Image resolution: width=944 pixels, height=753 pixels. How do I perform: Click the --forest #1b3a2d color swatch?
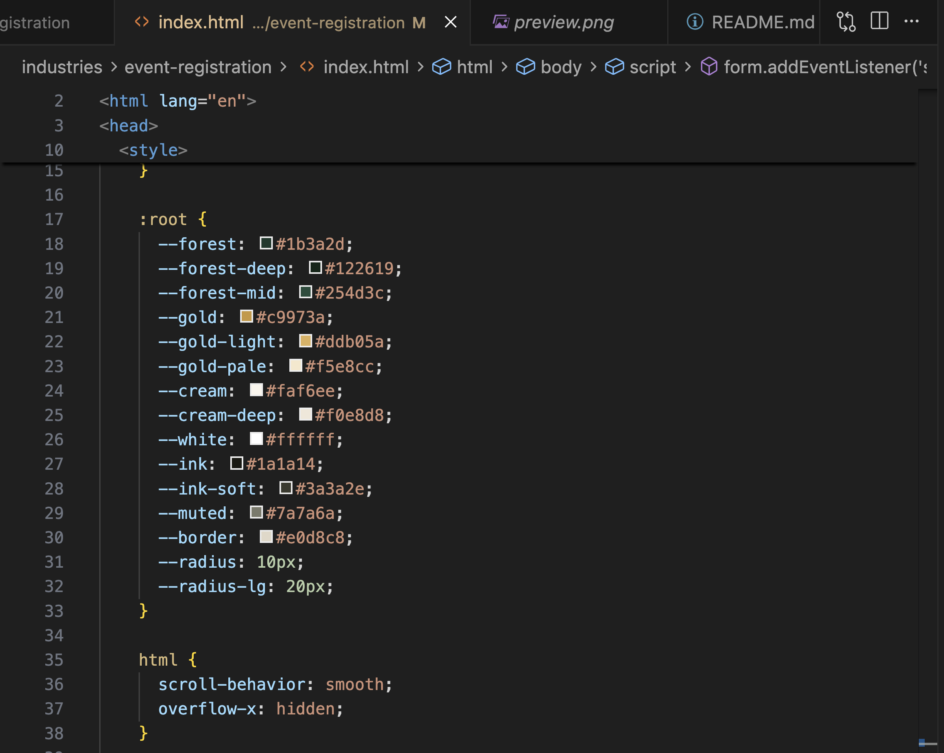tap(266, 243)
